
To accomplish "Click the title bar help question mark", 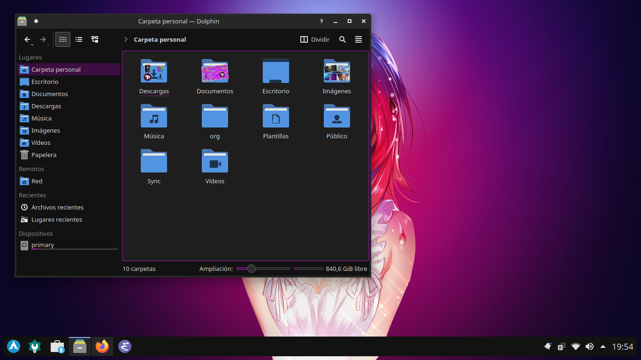I will pos(321,21).
